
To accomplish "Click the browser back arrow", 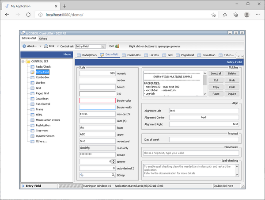I will coord(7,15).
